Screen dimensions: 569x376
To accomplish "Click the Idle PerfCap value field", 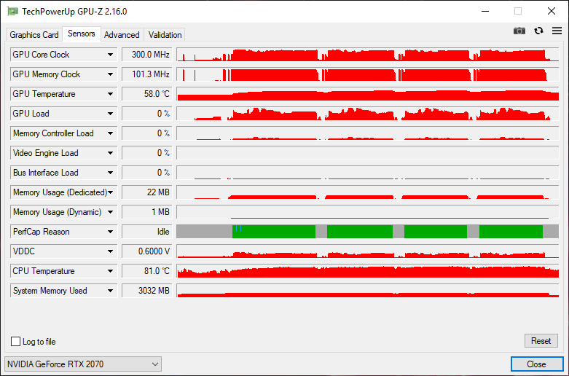I will tap(147, 232).
